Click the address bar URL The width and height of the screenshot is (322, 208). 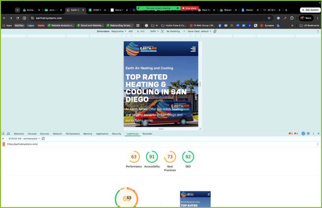pyautogui.click(x=49, y=18)
